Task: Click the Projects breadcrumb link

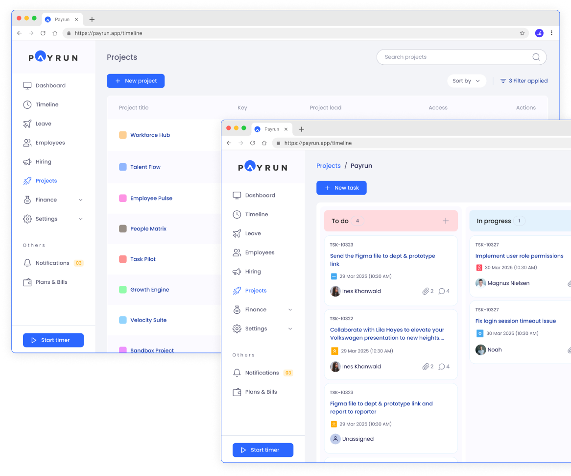Action: coord(328,166)
